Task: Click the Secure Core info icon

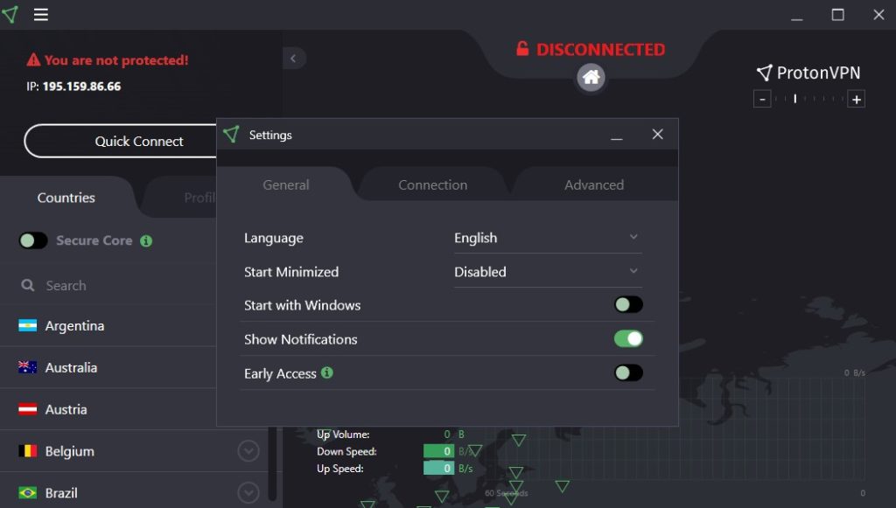Action: point(146,240)
